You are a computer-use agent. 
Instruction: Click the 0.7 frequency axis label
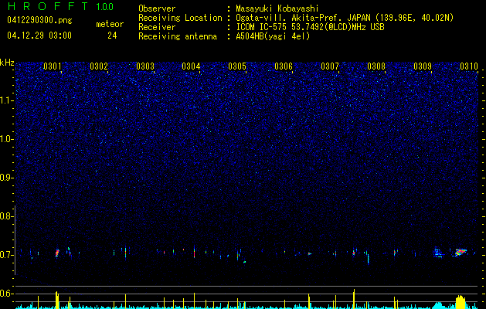[x=6, y=255]
